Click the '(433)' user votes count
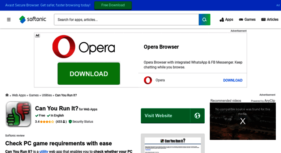Screen dimensions: 281x153 61,122
